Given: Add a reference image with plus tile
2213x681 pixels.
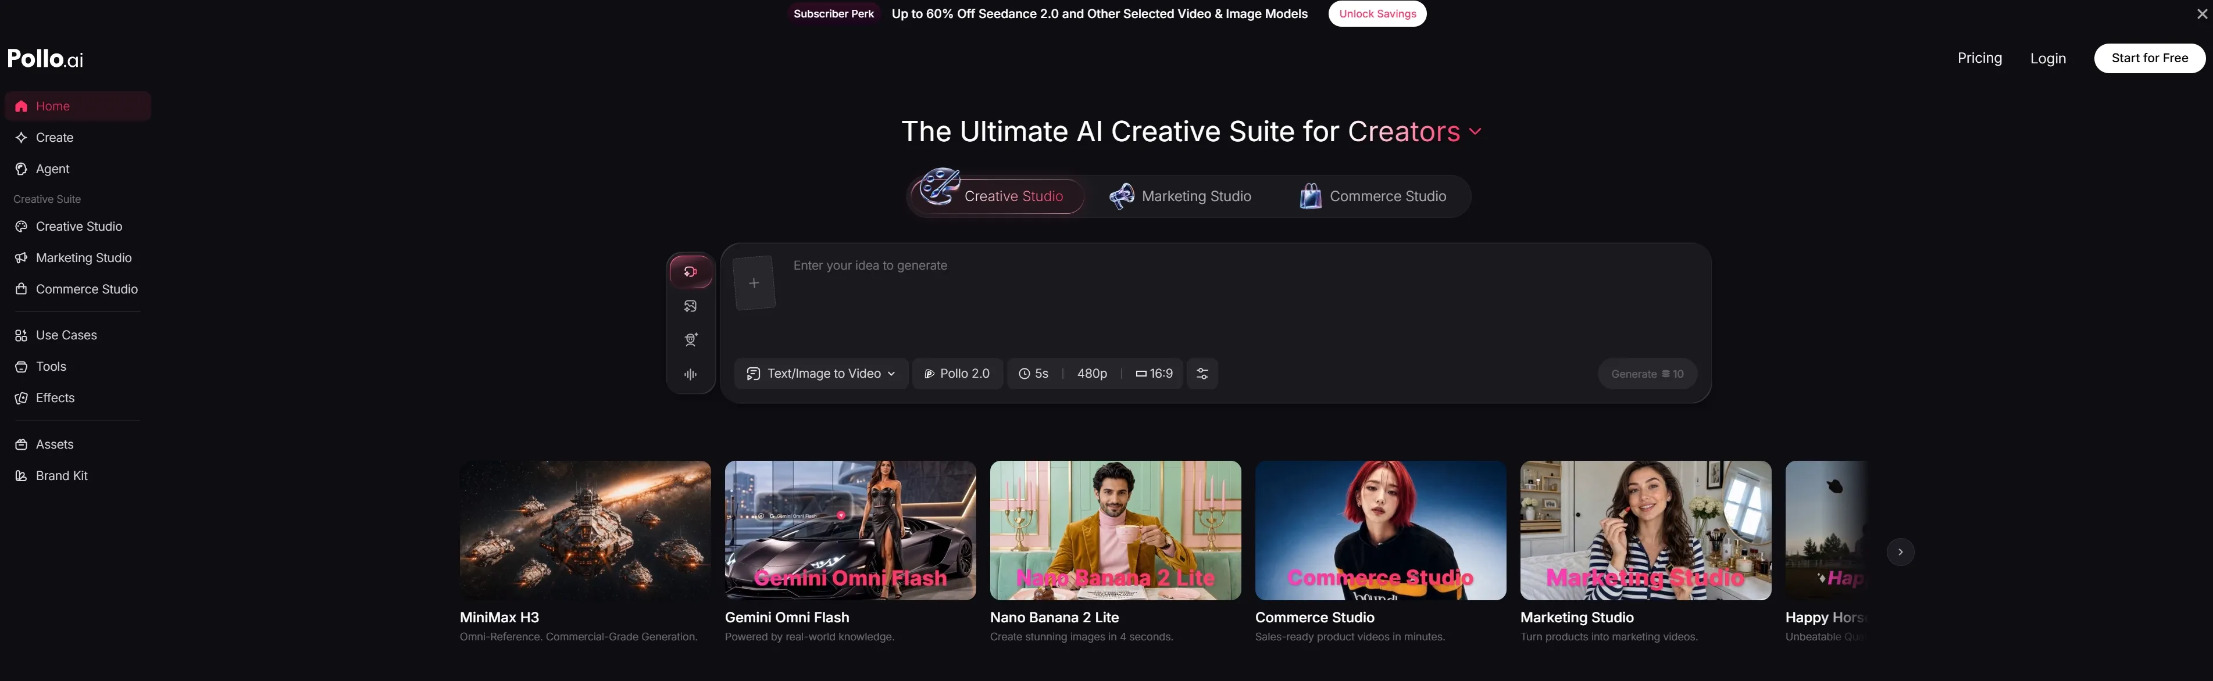Looking at the screenshot, I should pyautogui.click(x=754, y=282).
